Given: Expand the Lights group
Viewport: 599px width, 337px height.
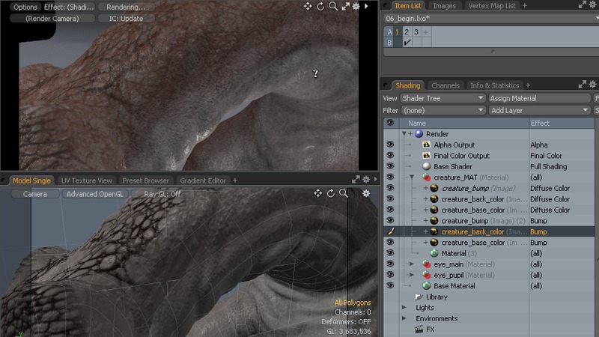Looking at the screenshot, I should tap(404, 308).
